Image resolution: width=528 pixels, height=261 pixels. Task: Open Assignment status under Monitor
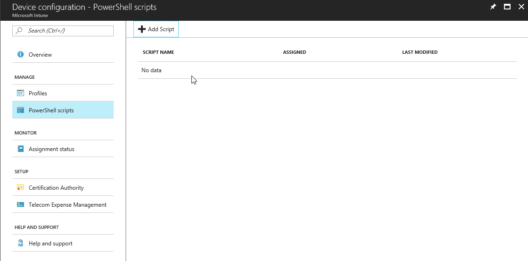(x=63, y=149)
